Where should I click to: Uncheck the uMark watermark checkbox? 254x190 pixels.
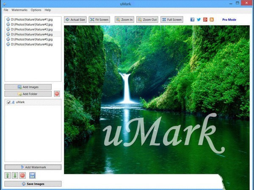[x=8, y=102]
